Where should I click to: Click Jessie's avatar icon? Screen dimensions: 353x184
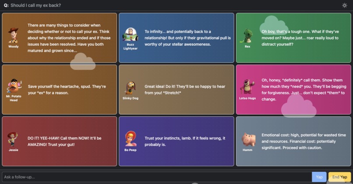[13, 139]
